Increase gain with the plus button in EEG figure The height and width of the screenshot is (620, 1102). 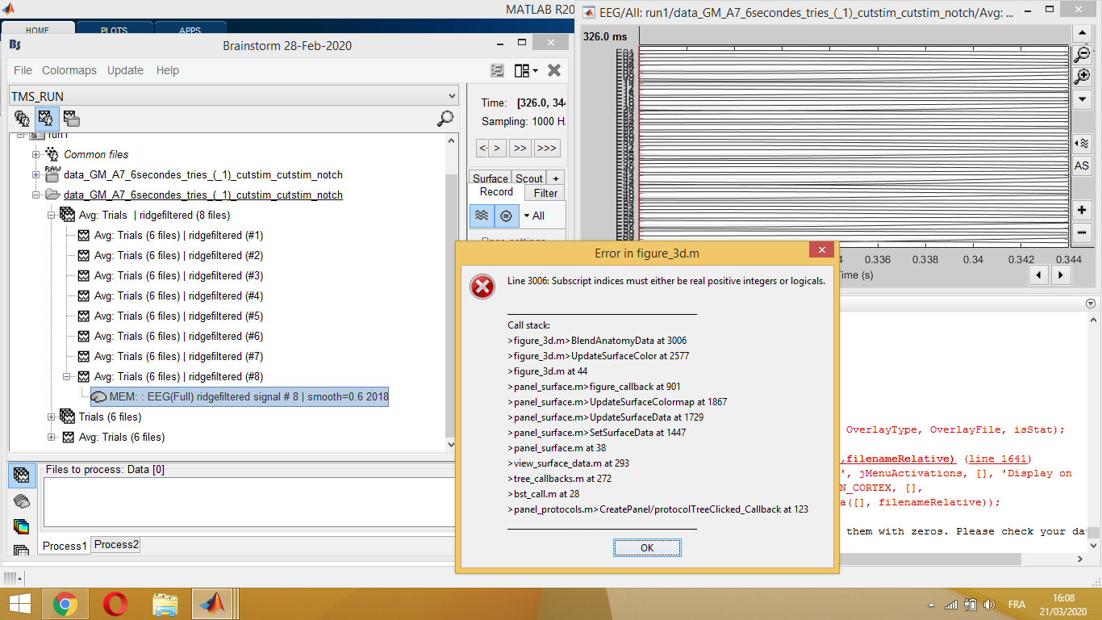[1082, 210]
